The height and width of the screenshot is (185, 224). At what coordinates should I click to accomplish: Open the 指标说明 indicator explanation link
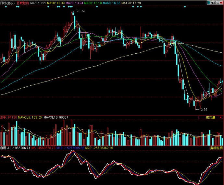pyautogui.click(x=216, y=148)
